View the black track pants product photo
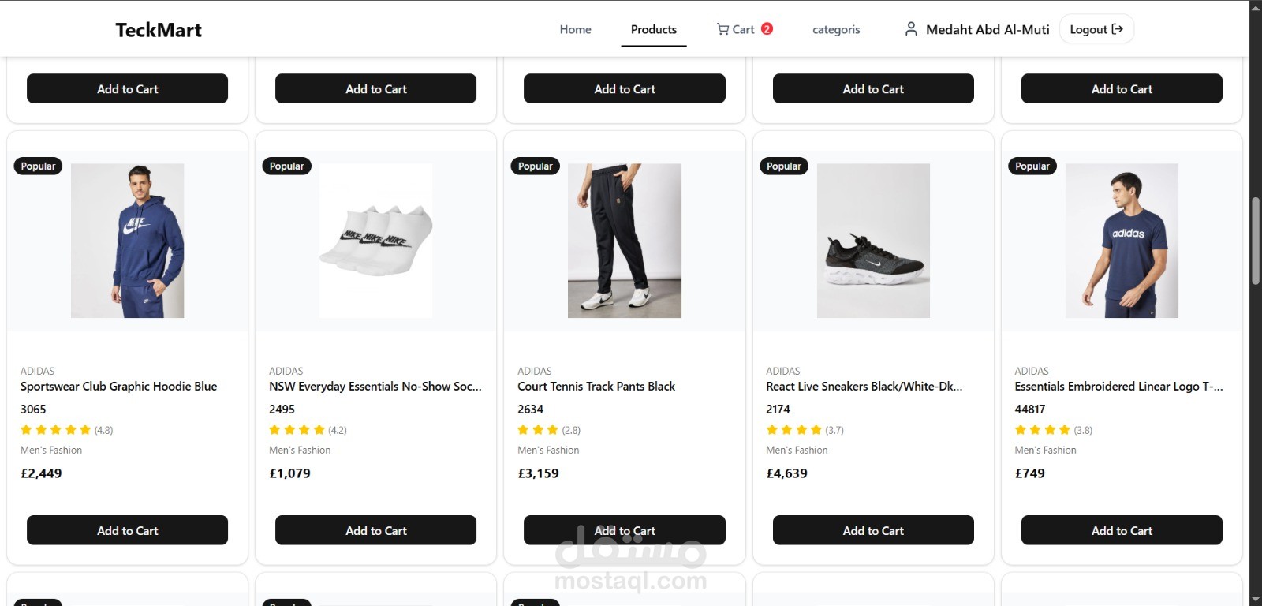The height and width of the screenshot is (606, 1262). point(625,241)
